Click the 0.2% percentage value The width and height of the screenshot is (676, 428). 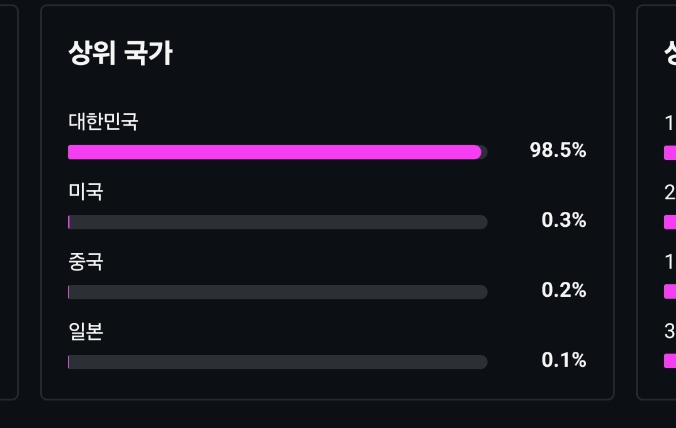563,290
